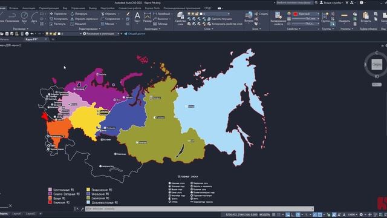Click the Sign in (Вход в службы) button

331,2
